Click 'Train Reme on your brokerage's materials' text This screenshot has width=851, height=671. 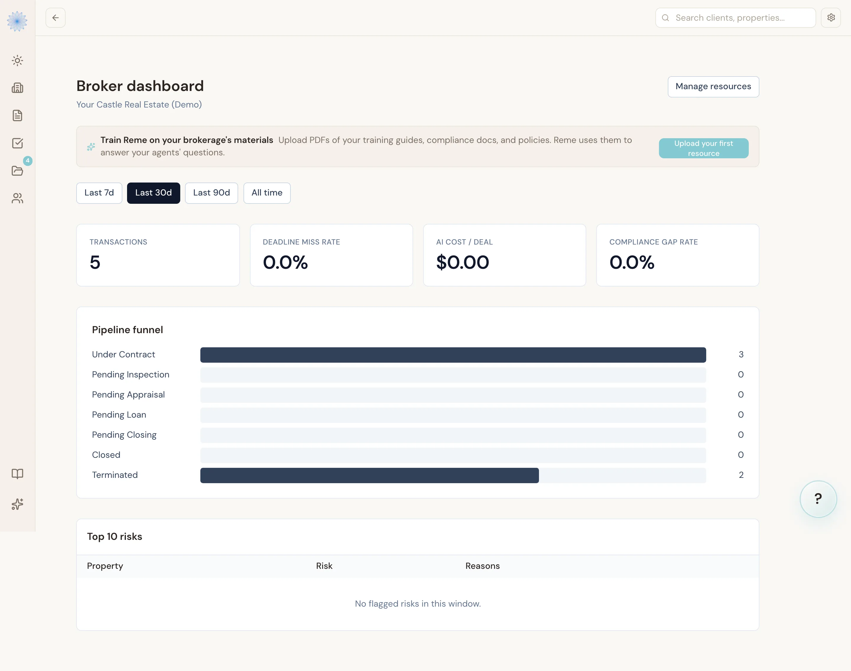187,140
